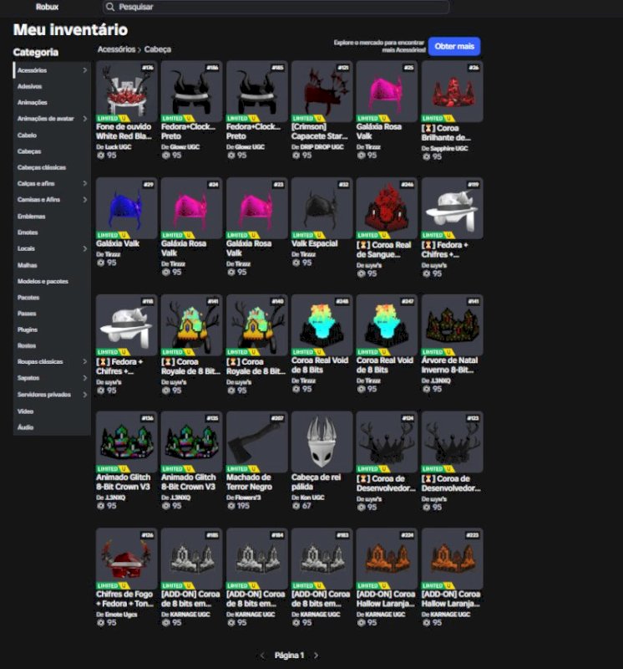Open the Valk Espacial black item thumbnail
Viewport: 623px width, 669px height.
tap(322, 208)
